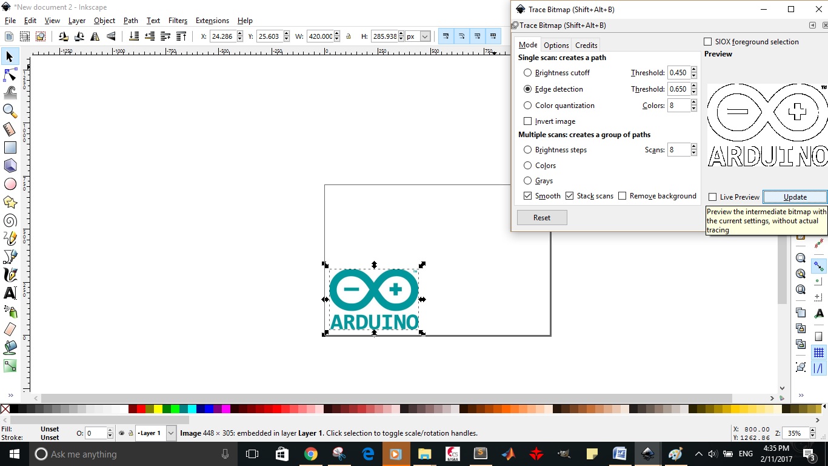Open the Extensions menu
Viewport: 828px width, 466px height.
coord(212,21)
